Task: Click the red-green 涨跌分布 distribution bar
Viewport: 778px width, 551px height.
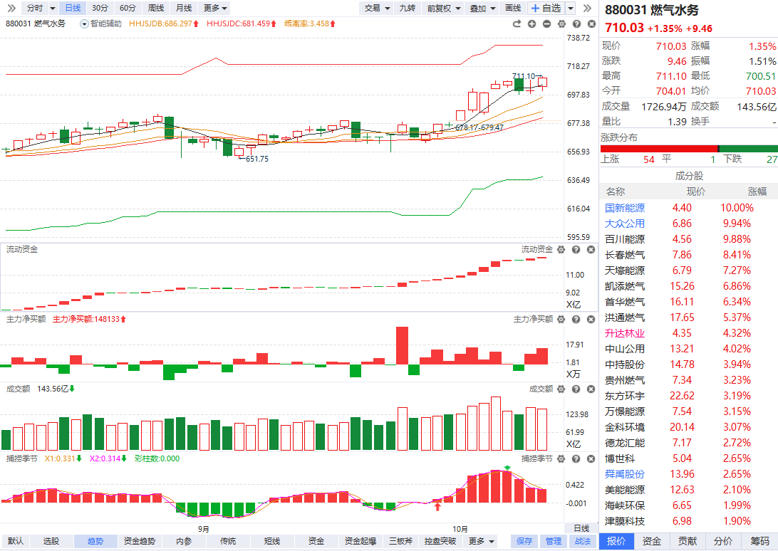Action: click(688, 149)
